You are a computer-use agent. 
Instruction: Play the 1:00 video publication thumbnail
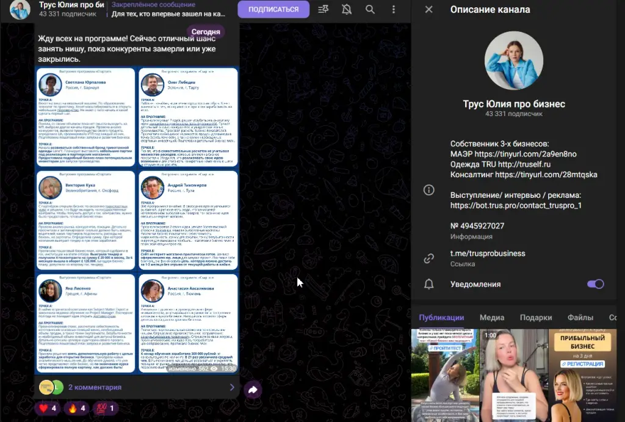pyautogui.click(x=514, y=376)
